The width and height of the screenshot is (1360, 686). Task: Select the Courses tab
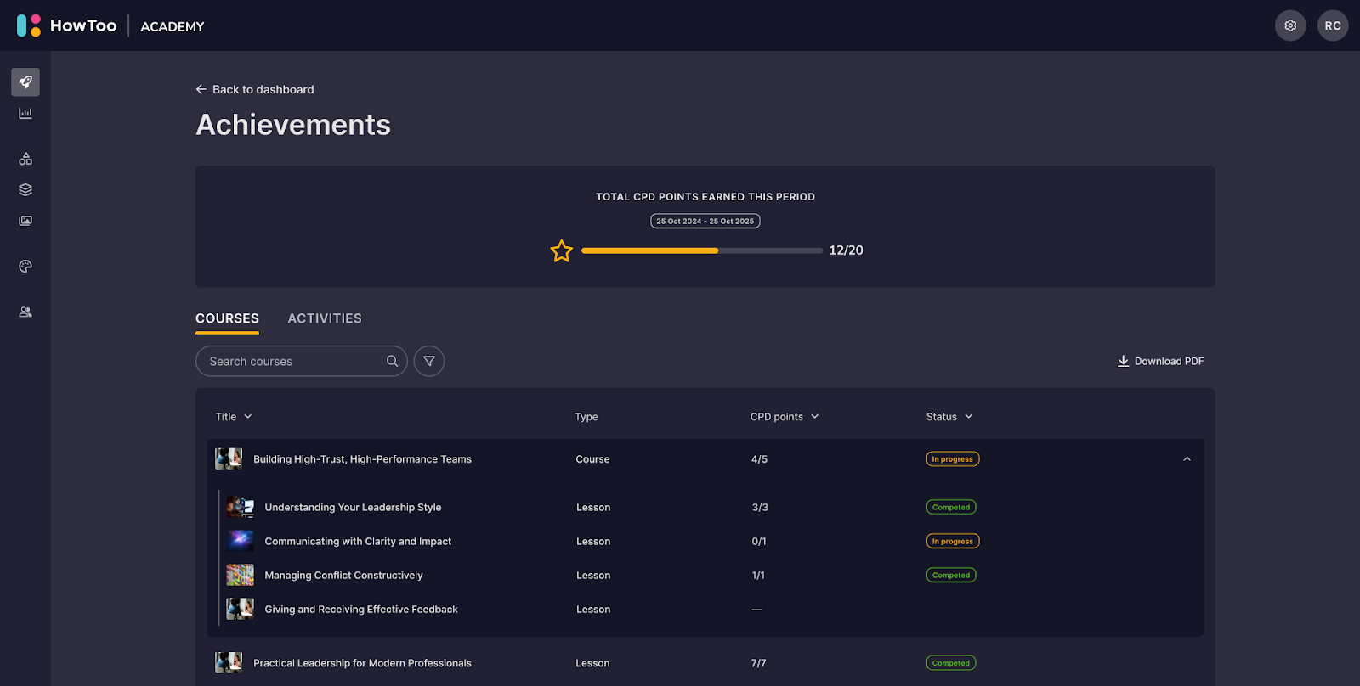point(227,318)
